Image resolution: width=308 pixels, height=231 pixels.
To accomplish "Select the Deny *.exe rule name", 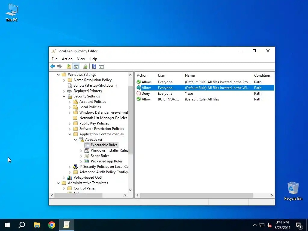I will pyautogui.click(x=189, y=94).
